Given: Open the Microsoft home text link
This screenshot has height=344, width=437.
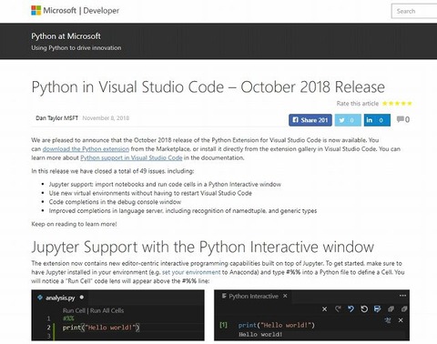Looking at the screenshot, I should point(60,11).
